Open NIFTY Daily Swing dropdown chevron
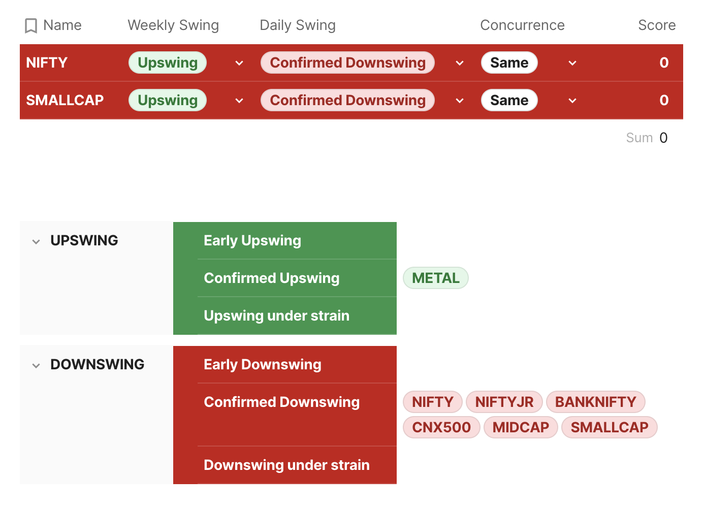This screenshot has height=507, width=704. [x=460, y=63]
